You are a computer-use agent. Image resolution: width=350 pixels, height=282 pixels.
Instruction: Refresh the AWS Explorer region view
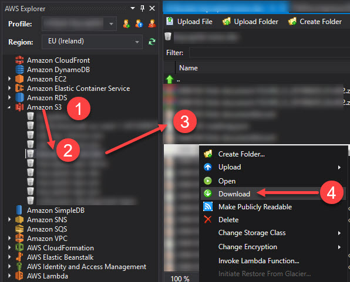point(152,42)
